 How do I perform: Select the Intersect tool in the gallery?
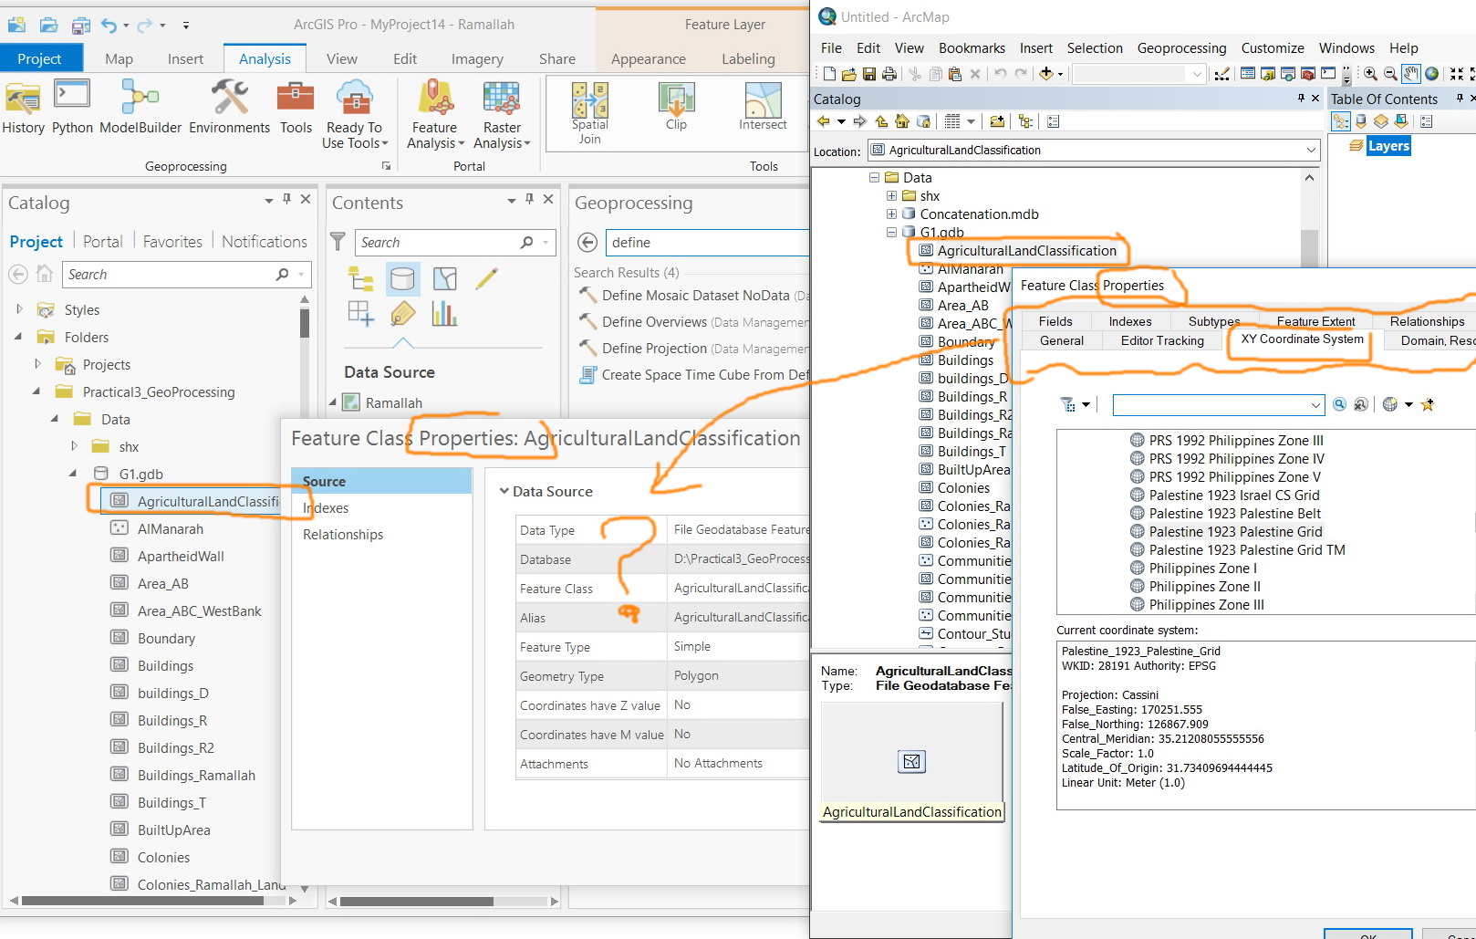(763, 108)
